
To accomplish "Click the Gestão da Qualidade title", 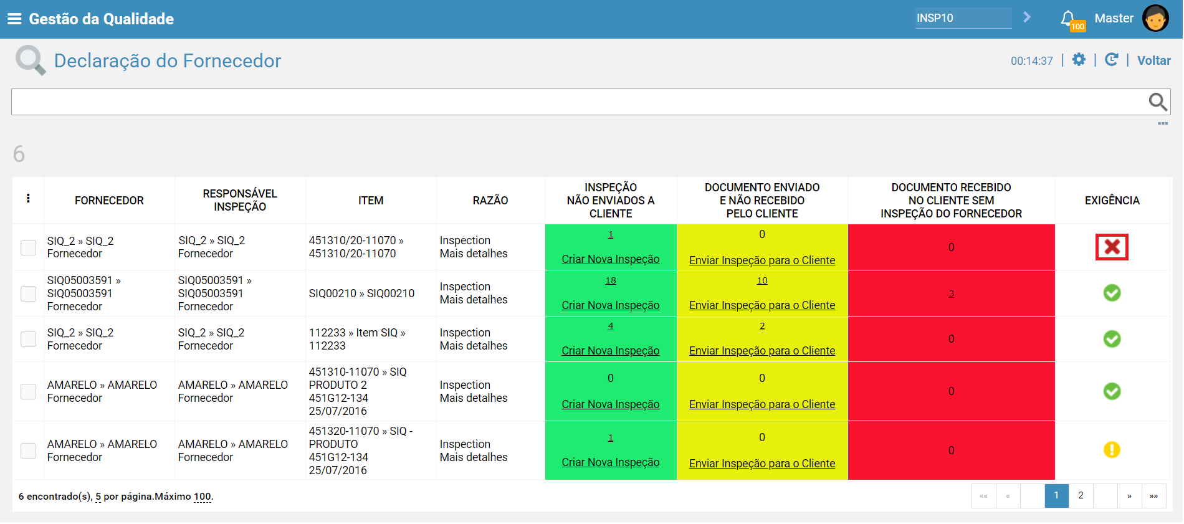I will pos(101,19).
